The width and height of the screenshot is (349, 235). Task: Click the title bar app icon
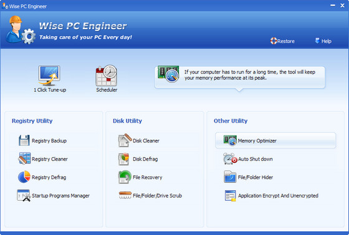pyautogui.click(x=5, y=6)
